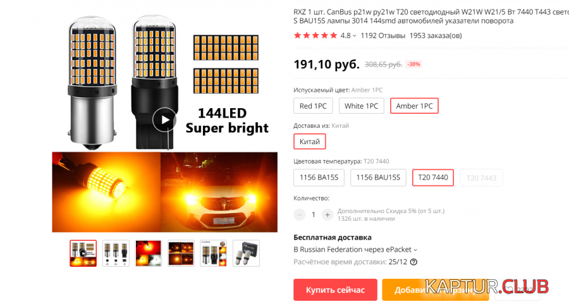Show the fifth bulb comparison thumbnail
Screen dimensions: 569x306
pos(214,254)
